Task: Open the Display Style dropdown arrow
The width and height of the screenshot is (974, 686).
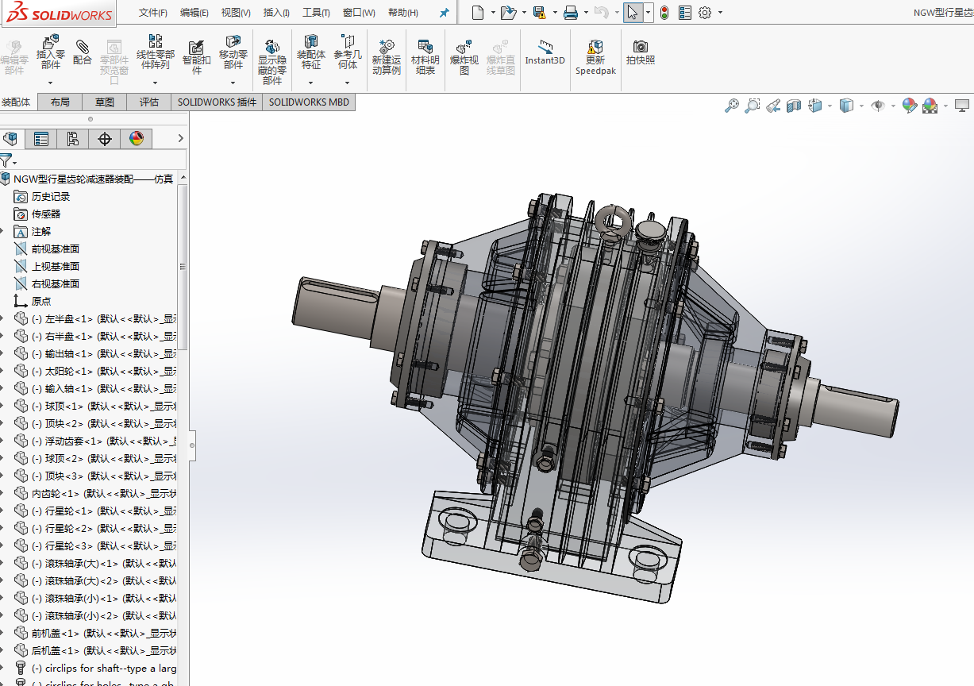Action: [861, 106]
